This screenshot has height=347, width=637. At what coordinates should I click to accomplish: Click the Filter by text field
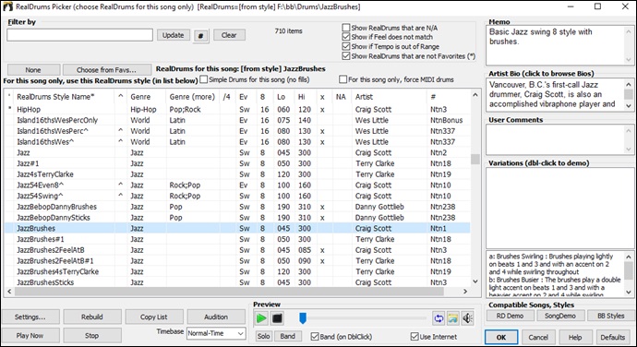pyautogui.click(x=80, y=35)
